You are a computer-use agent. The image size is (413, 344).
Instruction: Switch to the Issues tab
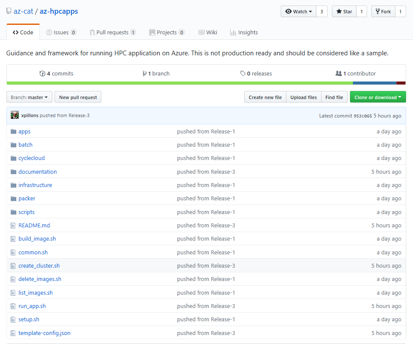click(61, 32)
